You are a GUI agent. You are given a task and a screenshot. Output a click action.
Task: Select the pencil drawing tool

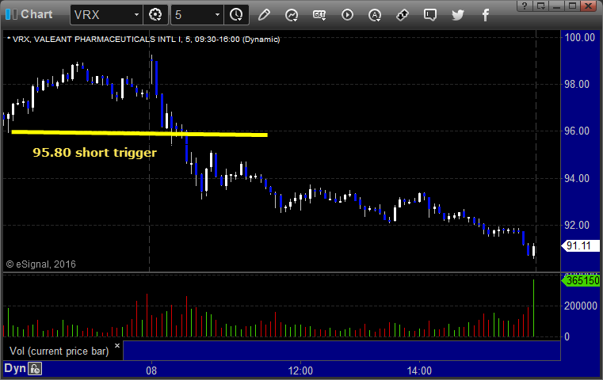click(264, 15)
